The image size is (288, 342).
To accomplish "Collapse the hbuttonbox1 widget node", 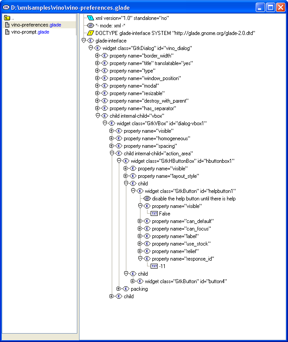I will [x=119, y=161].
